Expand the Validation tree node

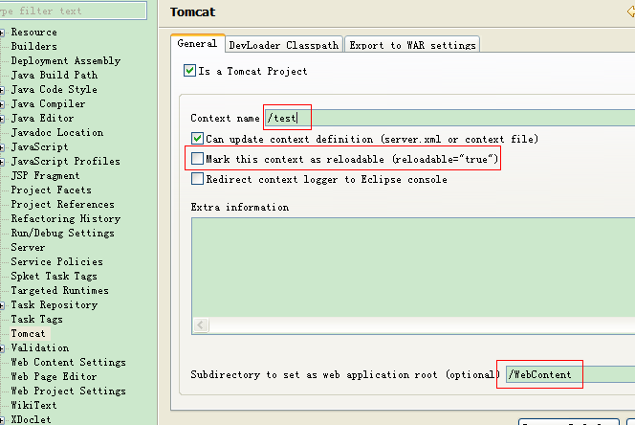tap(3, 348)
